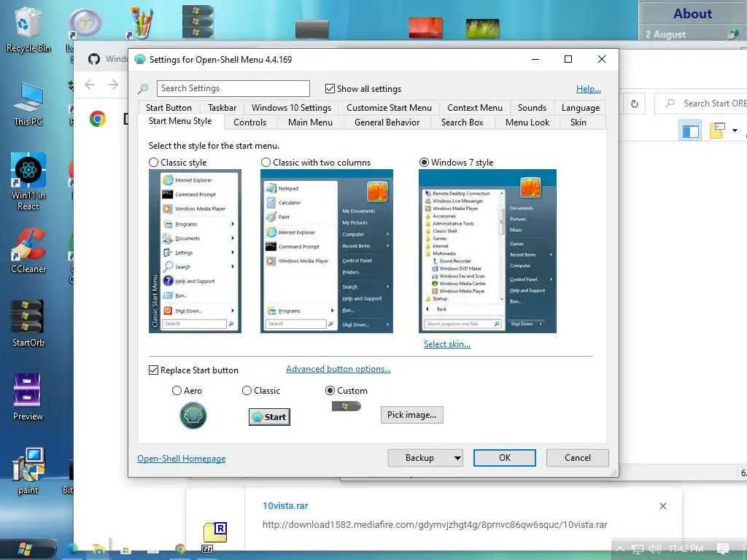Open the stacked start orbs desktop icon

pos(198,21)
